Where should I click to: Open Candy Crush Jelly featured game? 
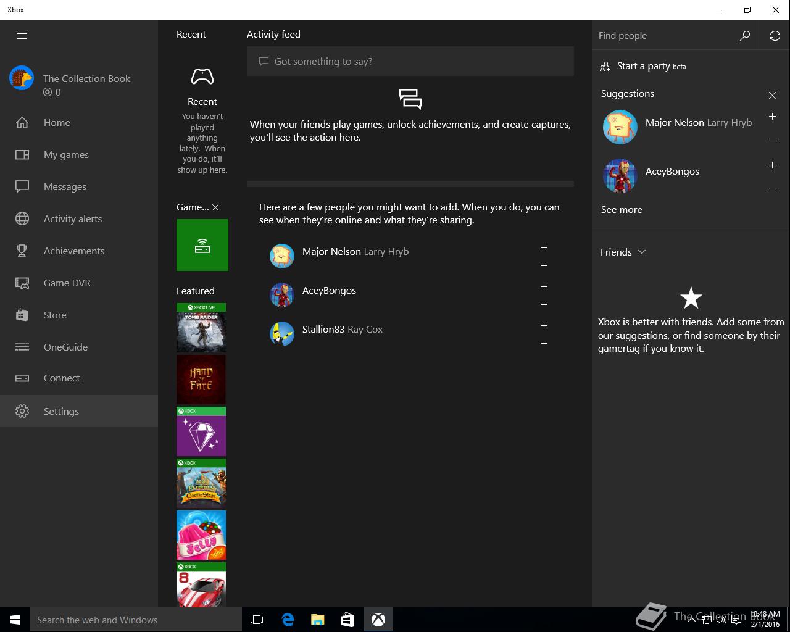pos(201,535)
